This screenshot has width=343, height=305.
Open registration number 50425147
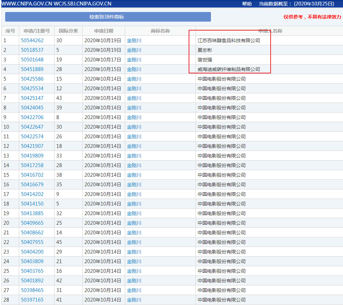click(32, 98)
